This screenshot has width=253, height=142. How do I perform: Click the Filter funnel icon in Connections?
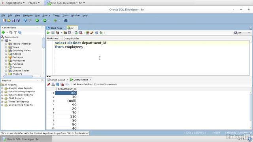pyautogui.click(x=15, y=32)
